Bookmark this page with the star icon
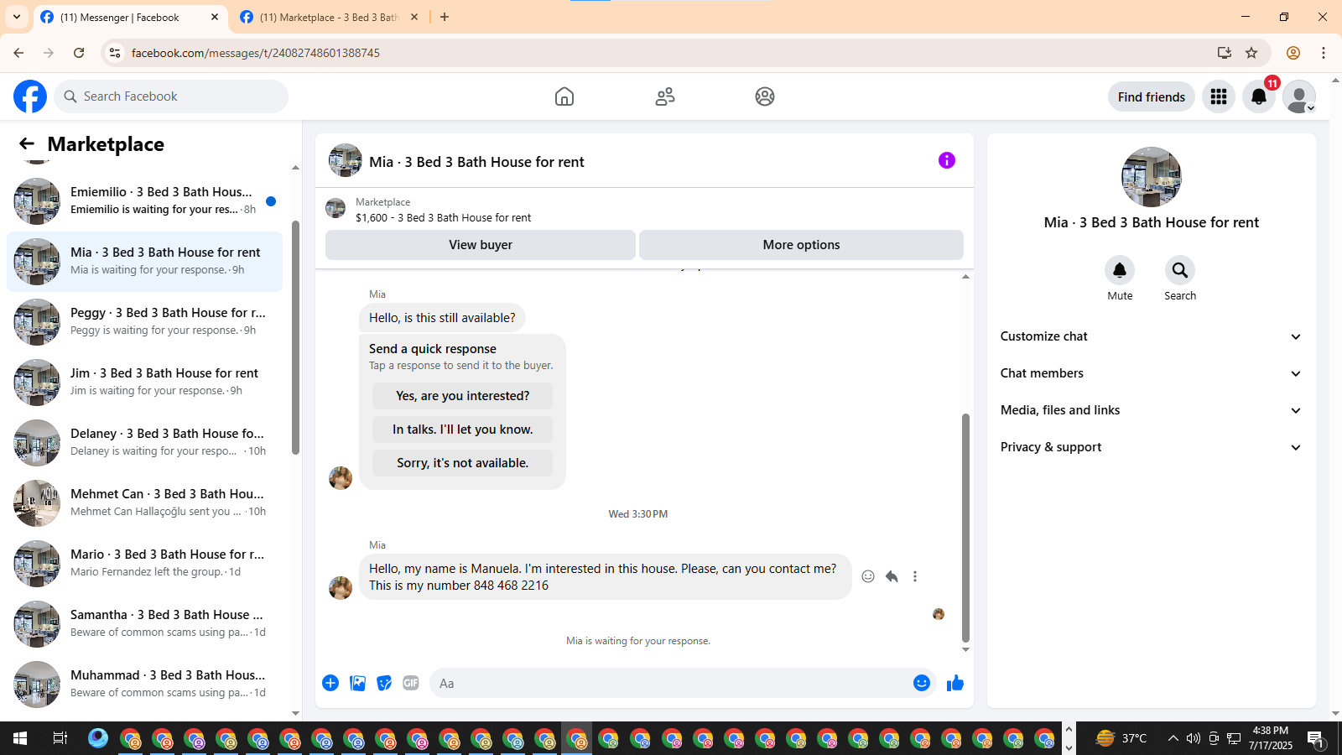Screen dimensions: 1342x755 tap(1251, 53)
